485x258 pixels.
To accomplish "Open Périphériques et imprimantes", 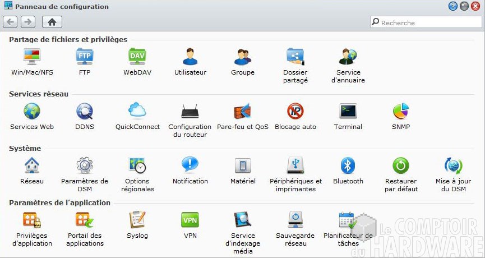I will click(295, 165).
